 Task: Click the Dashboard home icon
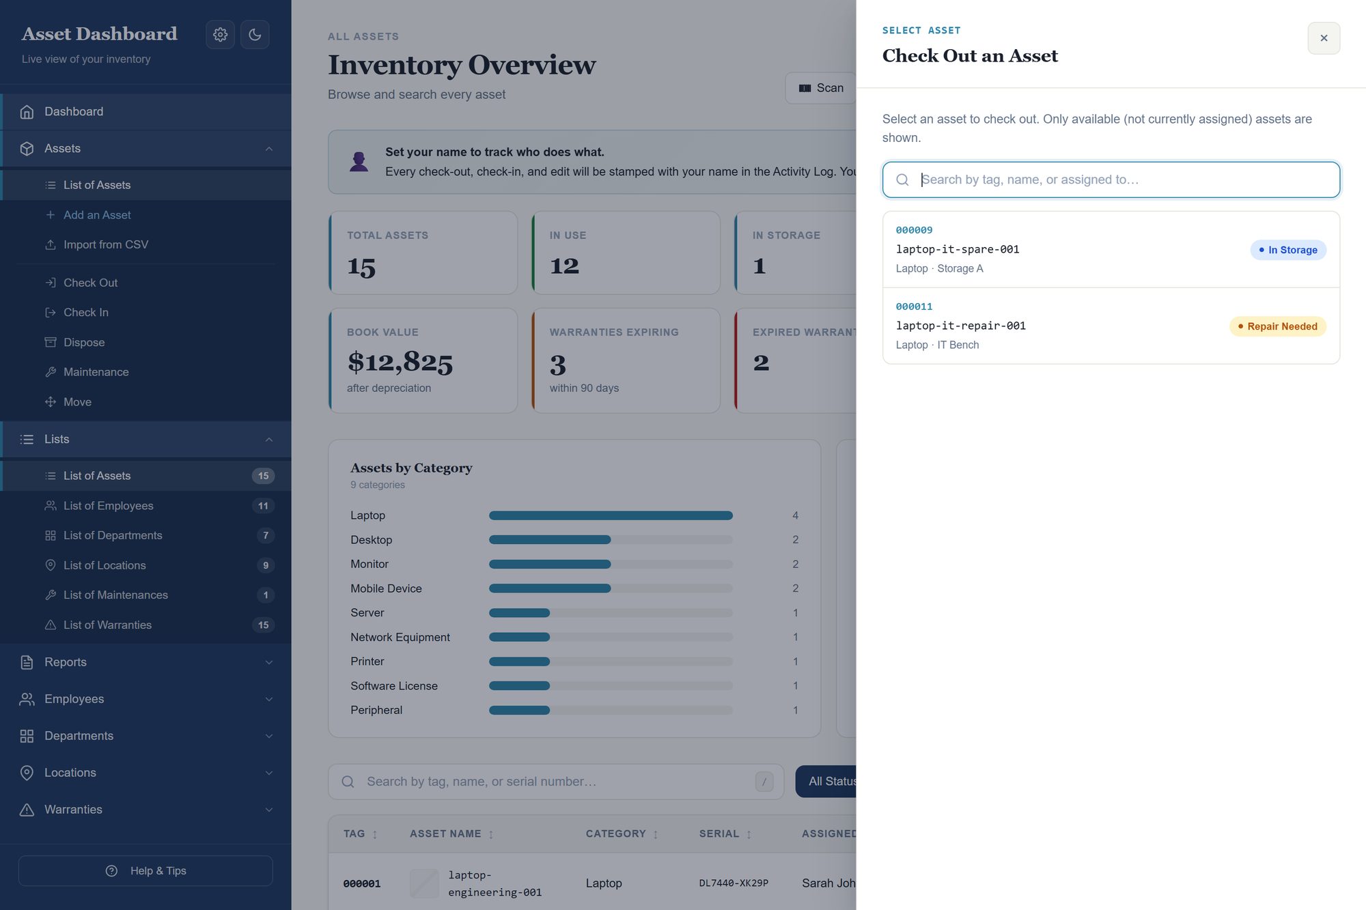[x=27, y=112]
